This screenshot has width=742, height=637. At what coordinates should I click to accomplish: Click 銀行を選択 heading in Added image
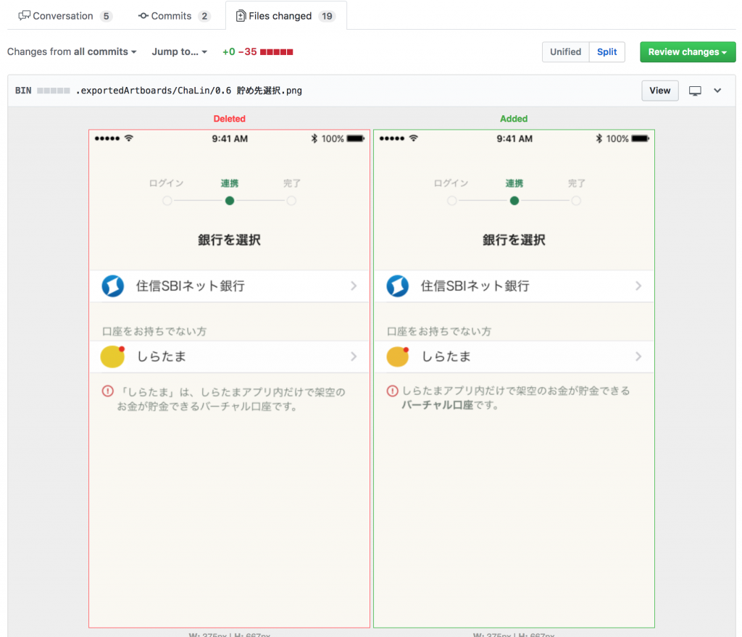pos(514,240)
